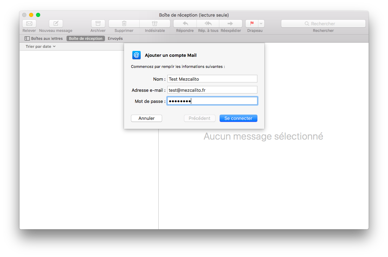Select the Boîte de réception tab
Image resolution: width=388 pixels, height=257 pixels.
click(85, 38)
